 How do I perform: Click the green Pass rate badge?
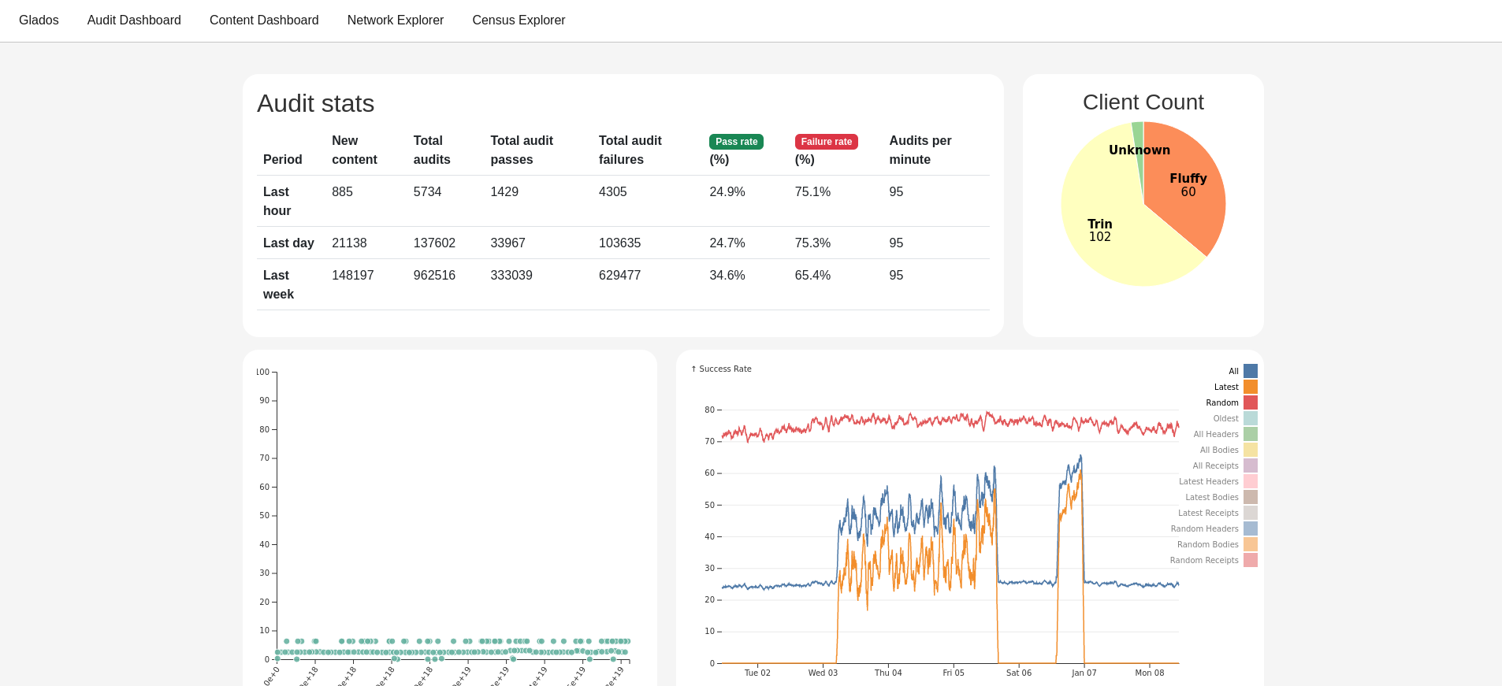point(736,142)
